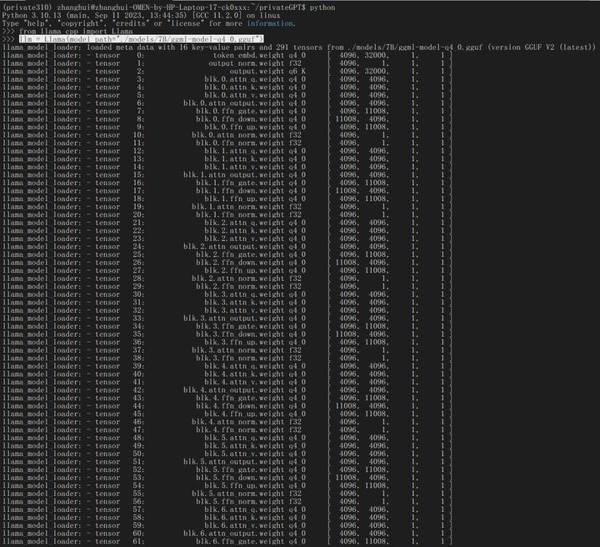Image resolution: width=600 pixels, height=547 pixels.
Task: Click 'output_norm.weight f32' in tensor 1 row
Action: [255, 63]
